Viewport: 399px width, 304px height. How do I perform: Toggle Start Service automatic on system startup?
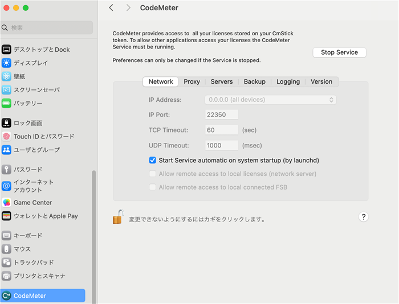(x=152, y=160)
